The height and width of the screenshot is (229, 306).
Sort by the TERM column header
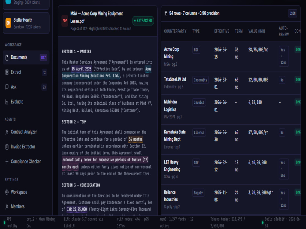click(x=239, y=31)
